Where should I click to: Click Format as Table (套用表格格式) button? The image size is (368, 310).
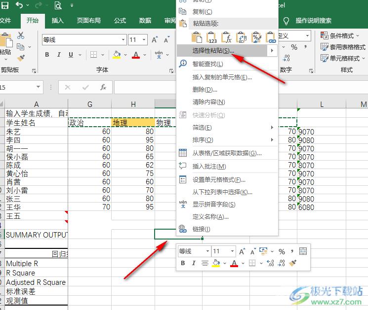click(x=343, y=47)
